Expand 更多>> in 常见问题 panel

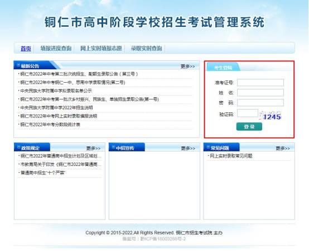pos(283,148)
